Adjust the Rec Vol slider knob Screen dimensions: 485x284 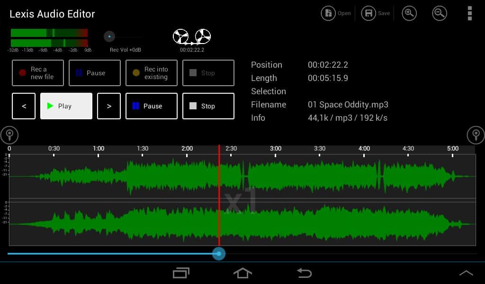pos(109,36)
